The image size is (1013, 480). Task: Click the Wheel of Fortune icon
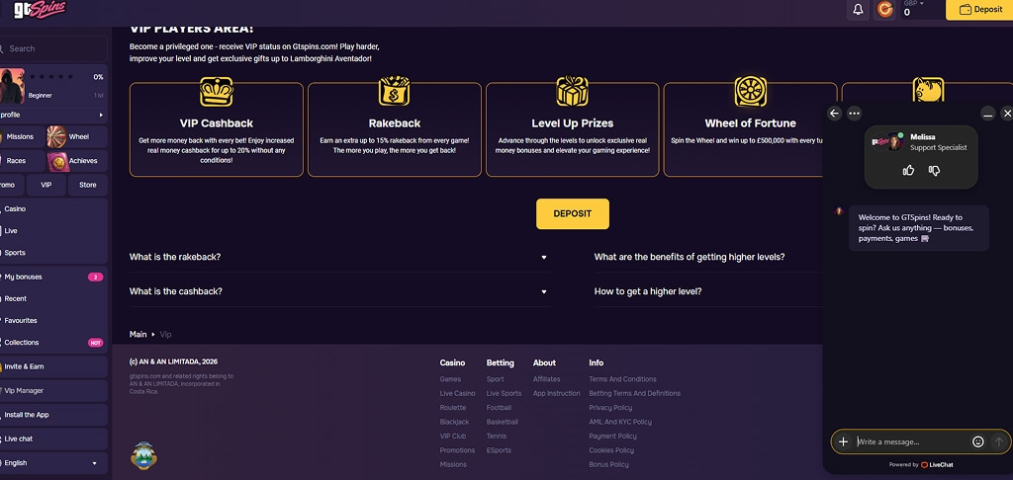pyautogui.click(x=751, y=91)
